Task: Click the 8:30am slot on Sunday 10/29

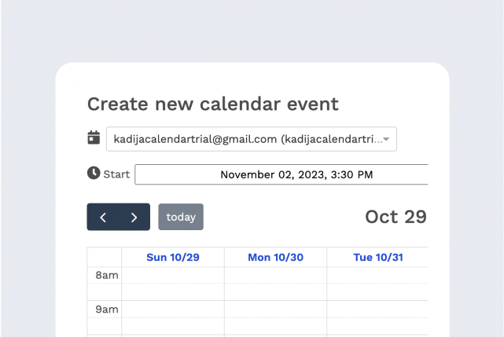Action: [173, 292]
